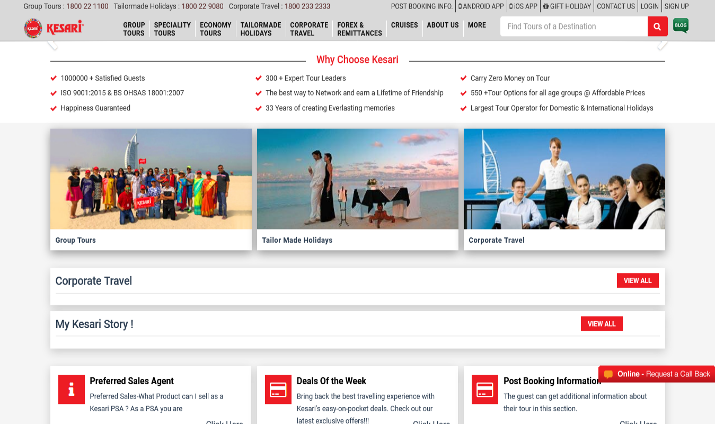
Task: Open Android App link
Action: pyautogui.click(x=481, y=6)
